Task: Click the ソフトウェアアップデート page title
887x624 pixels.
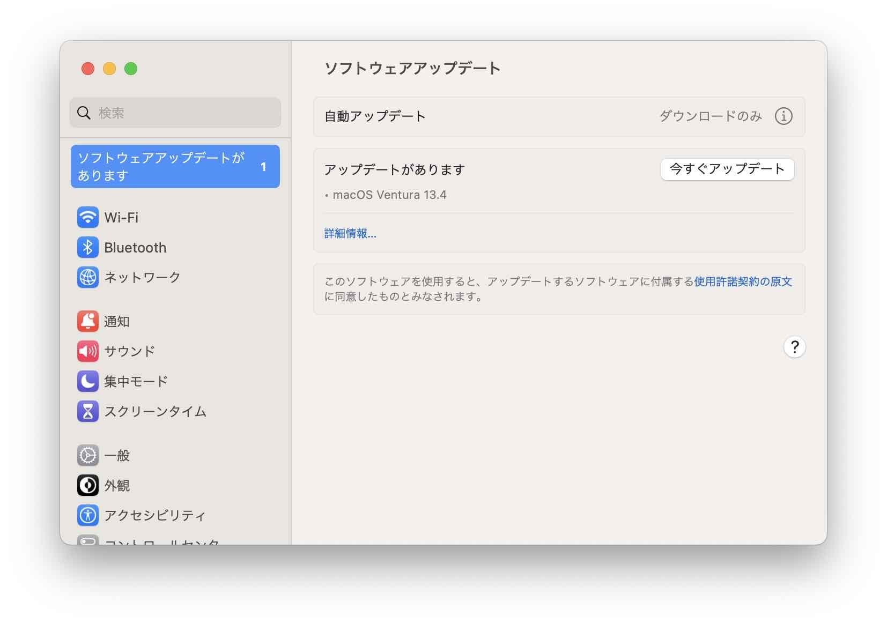Action: [x=412, y=69]
